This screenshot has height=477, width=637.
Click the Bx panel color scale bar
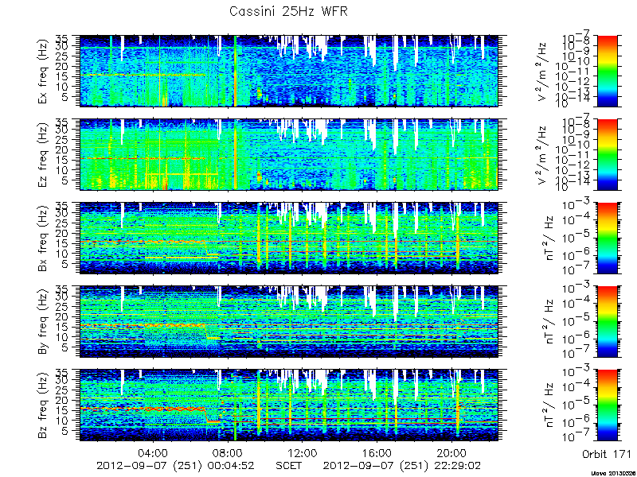(607, 238)
